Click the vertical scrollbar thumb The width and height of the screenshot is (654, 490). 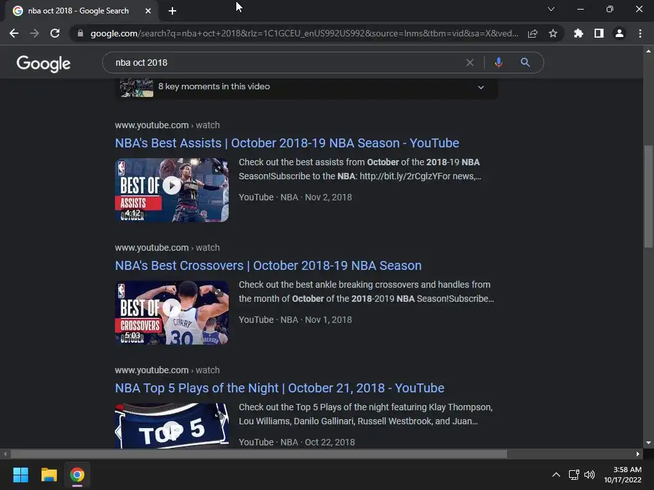(648, 197)
